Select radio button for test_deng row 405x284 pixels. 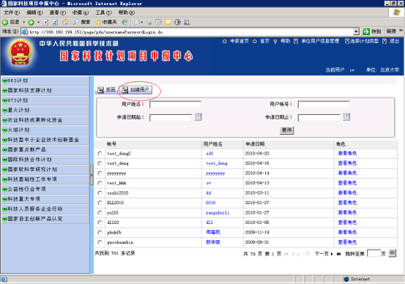[x=100, y=163]
